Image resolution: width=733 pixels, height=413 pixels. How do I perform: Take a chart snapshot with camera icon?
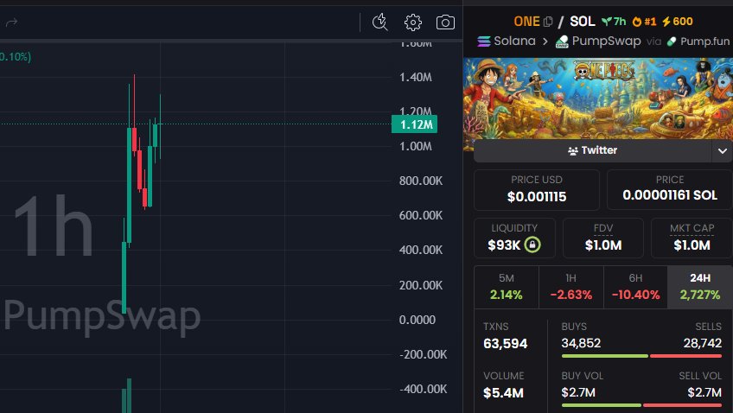click(x=445, y=22)
